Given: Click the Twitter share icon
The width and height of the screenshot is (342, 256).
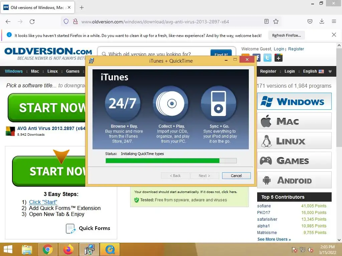Looking at the screenshot, I should pyautogui.click(x=268, y=58).
